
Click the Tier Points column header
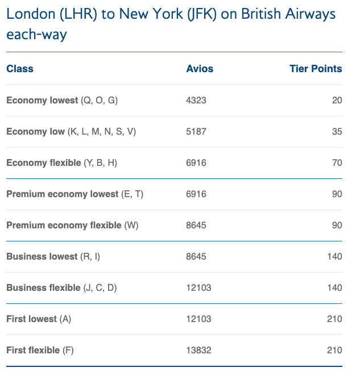(316, 69)
